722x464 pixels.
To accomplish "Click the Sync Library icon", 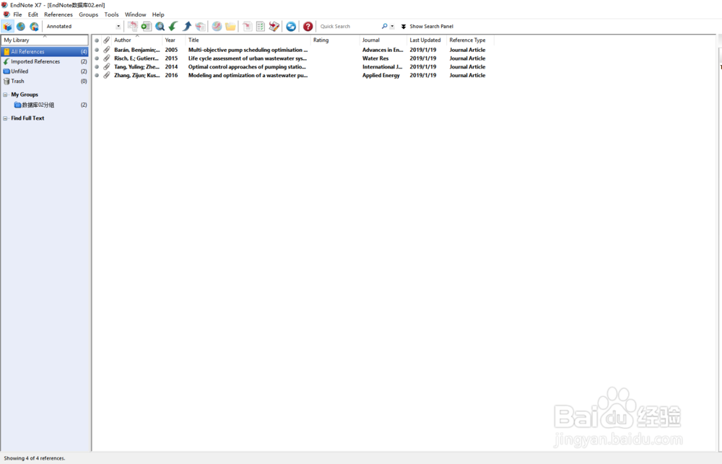I will click(291, 26).
